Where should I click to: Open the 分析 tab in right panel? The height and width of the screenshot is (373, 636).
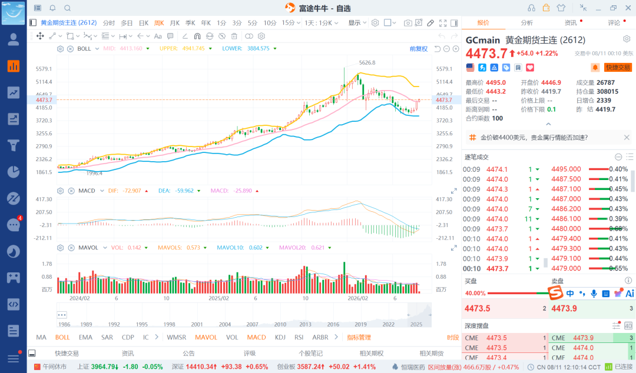[527, 23]
